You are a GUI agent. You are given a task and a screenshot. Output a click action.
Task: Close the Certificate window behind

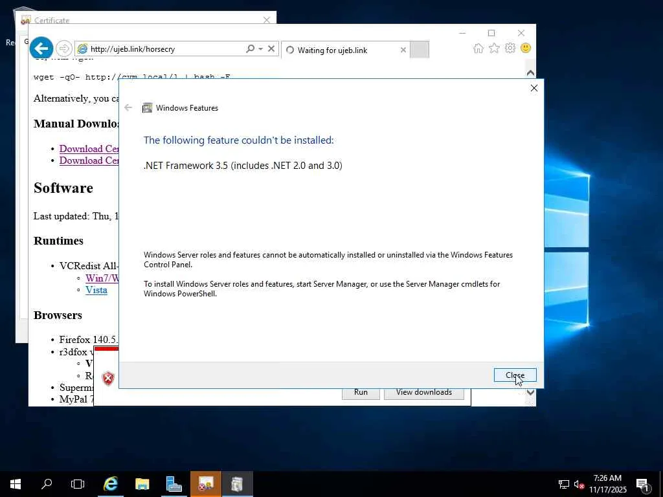pos(266,20)
